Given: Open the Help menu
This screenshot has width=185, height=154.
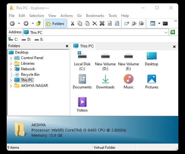Looking at the screenshot, I should (125, 16).
